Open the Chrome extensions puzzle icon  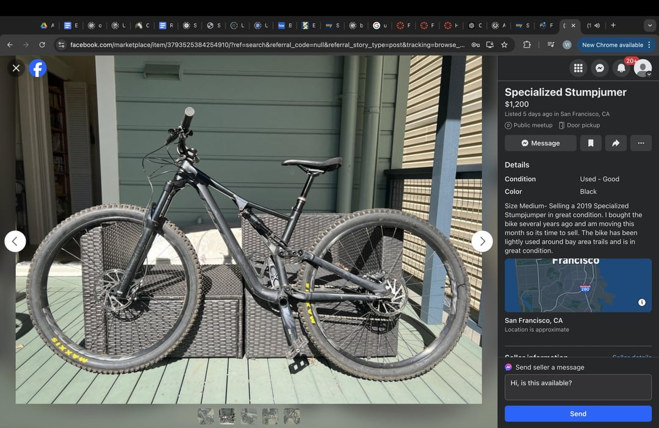coord(527,45)
